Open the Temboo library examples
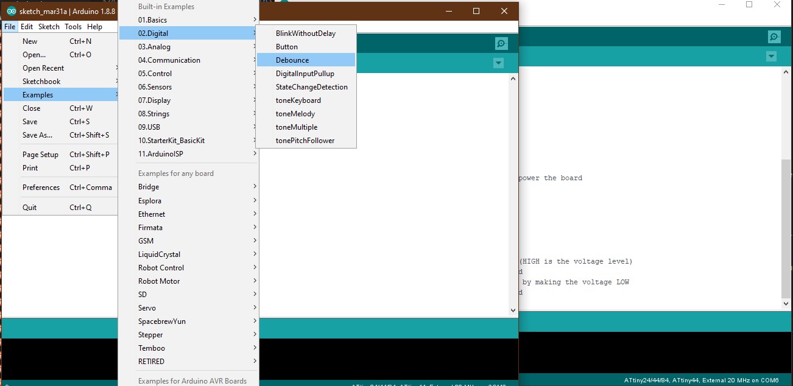 pos(189,348)
